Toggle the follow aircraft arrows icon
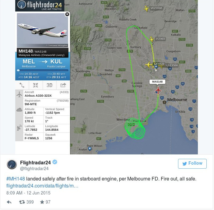The width and height of the screenshot is (214, 210). point(36,85)
